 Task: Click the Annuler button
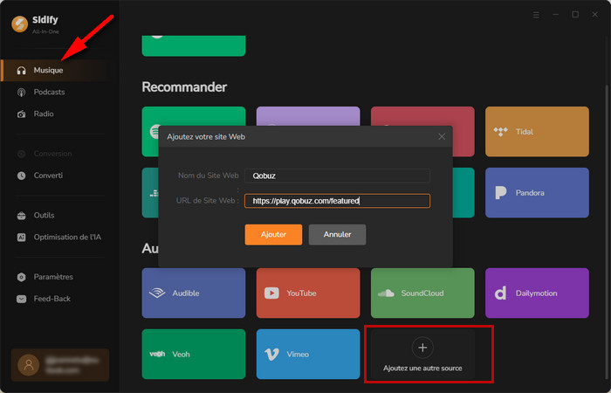point(337,235)
